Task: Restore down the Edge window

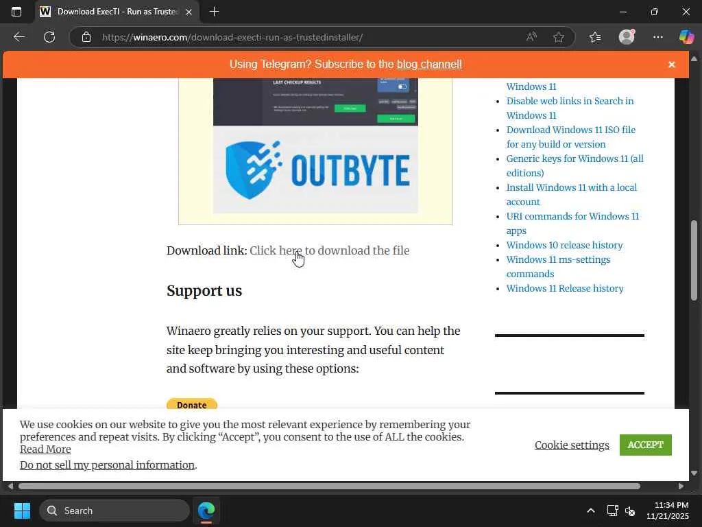Action: 655,12
